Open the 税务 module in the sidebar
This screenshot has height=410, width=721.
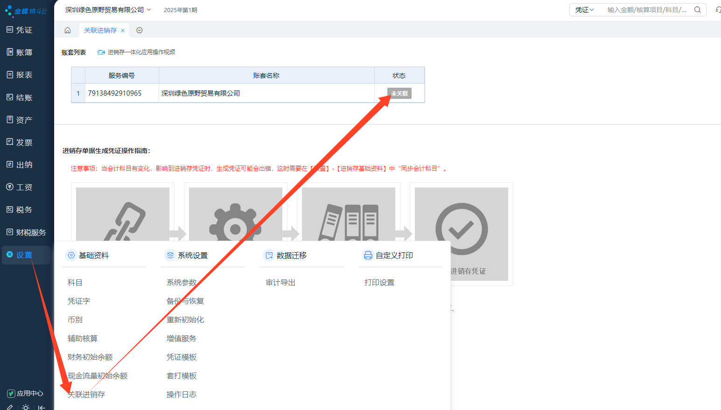[x=25, y=209]
